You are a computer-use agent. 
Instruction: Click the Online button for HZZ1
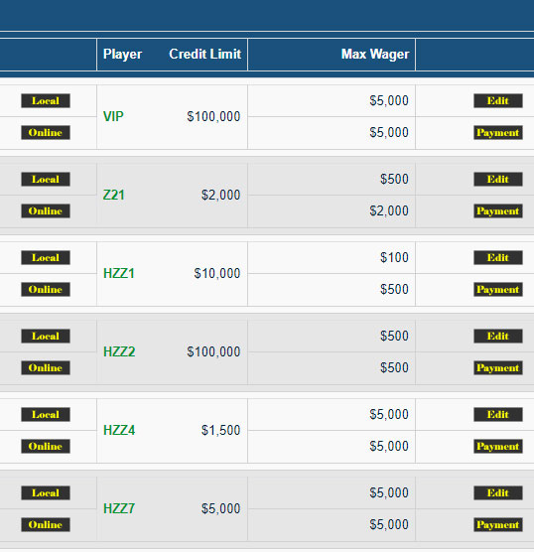pyautogui.click(x=46, y=289)
